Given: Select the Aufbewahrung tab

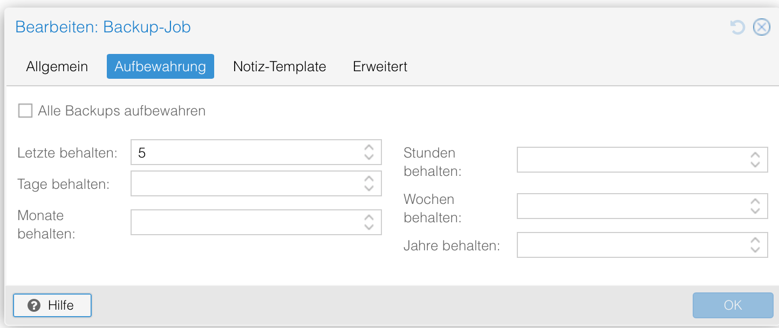Looking at the screenshot, I should tap(160, 66).
